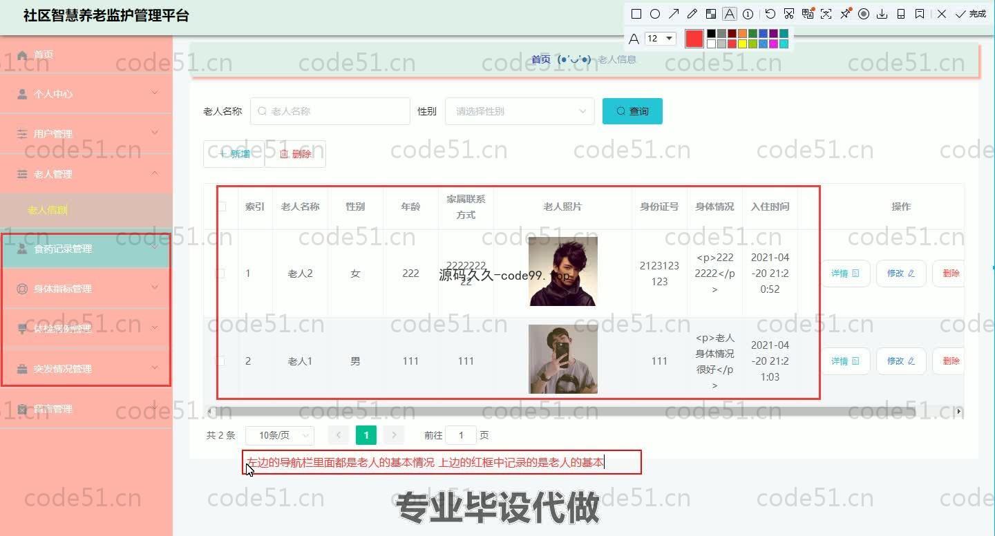Toggle the select-all checkbox in table header

(221, 207)
